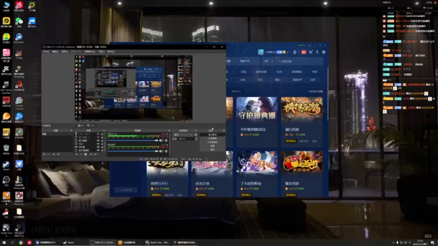Open Epic Games Launcher desktop icon
Viewport: 438px width, 246px height.
coord(6,86)
